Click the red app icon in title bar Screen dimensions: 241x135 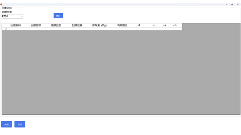(1, 4)
